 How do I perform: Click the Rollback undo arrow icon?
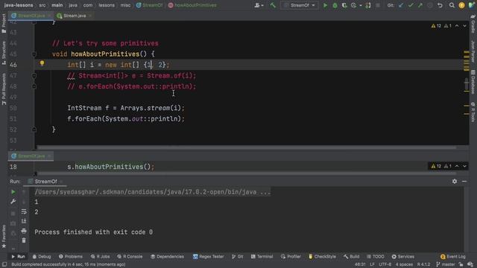pyautogui.click(x=440, y=5)
